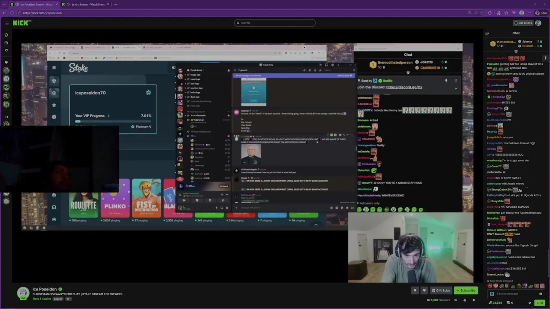Open browser tab search dropdown
Viewport: 550px width, 309px height.
[4, 4]
